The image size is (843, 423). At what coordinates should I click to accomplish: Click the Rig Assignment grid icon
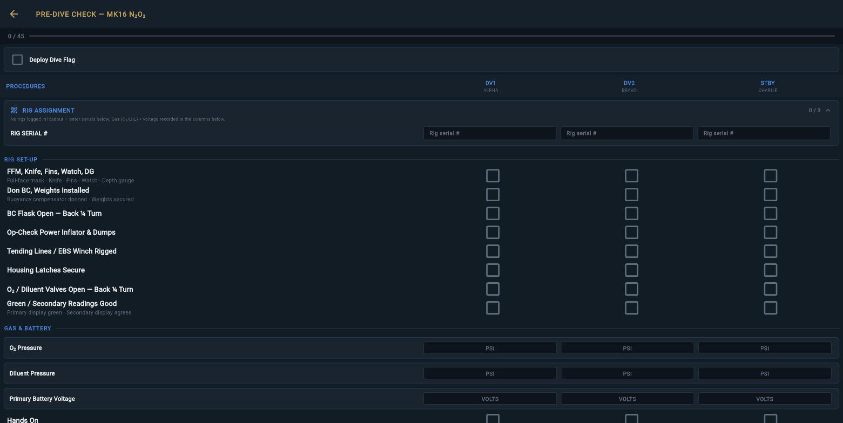coord(15,111)
